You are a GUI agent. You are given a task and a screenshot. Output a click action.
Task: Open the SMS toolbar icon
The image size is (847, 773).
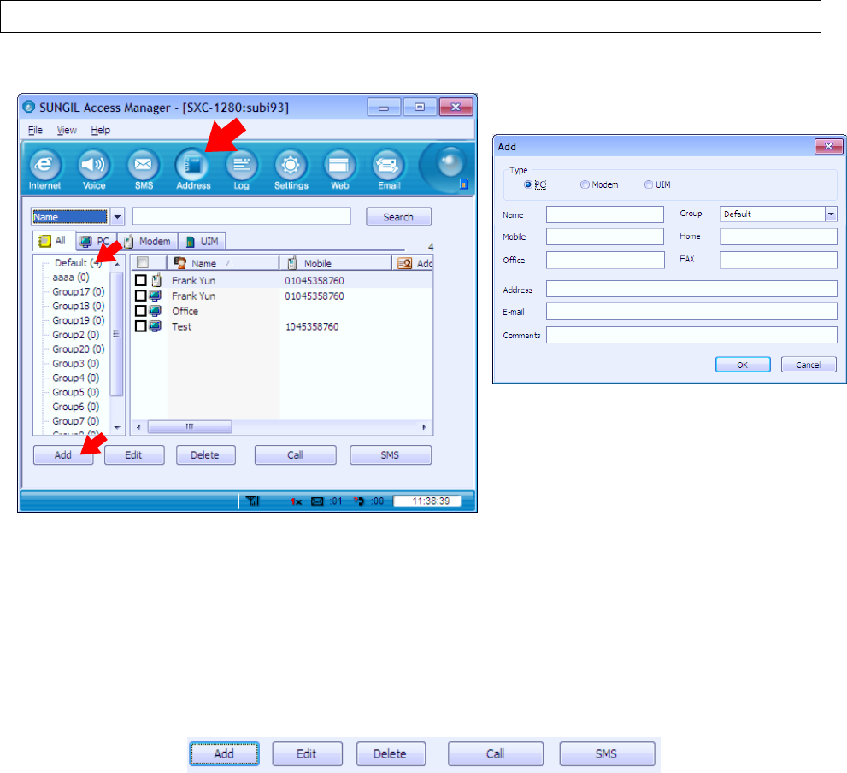click(143, 169)
